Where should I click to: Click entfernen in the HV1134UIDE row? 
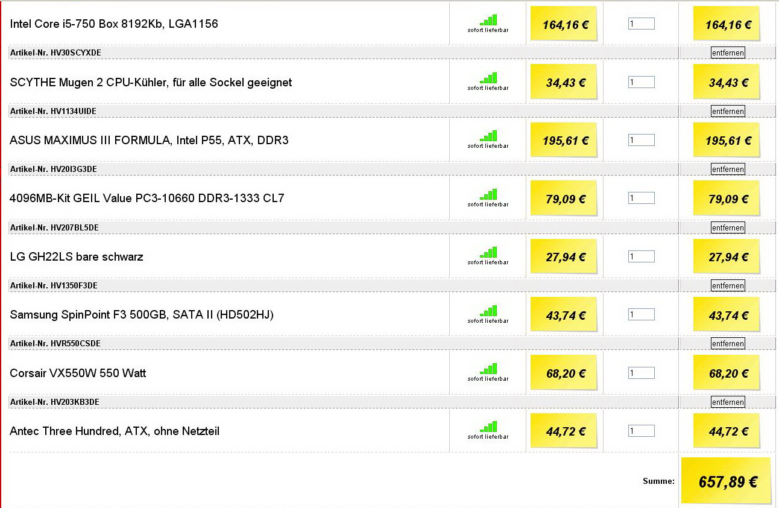[728, 111]
